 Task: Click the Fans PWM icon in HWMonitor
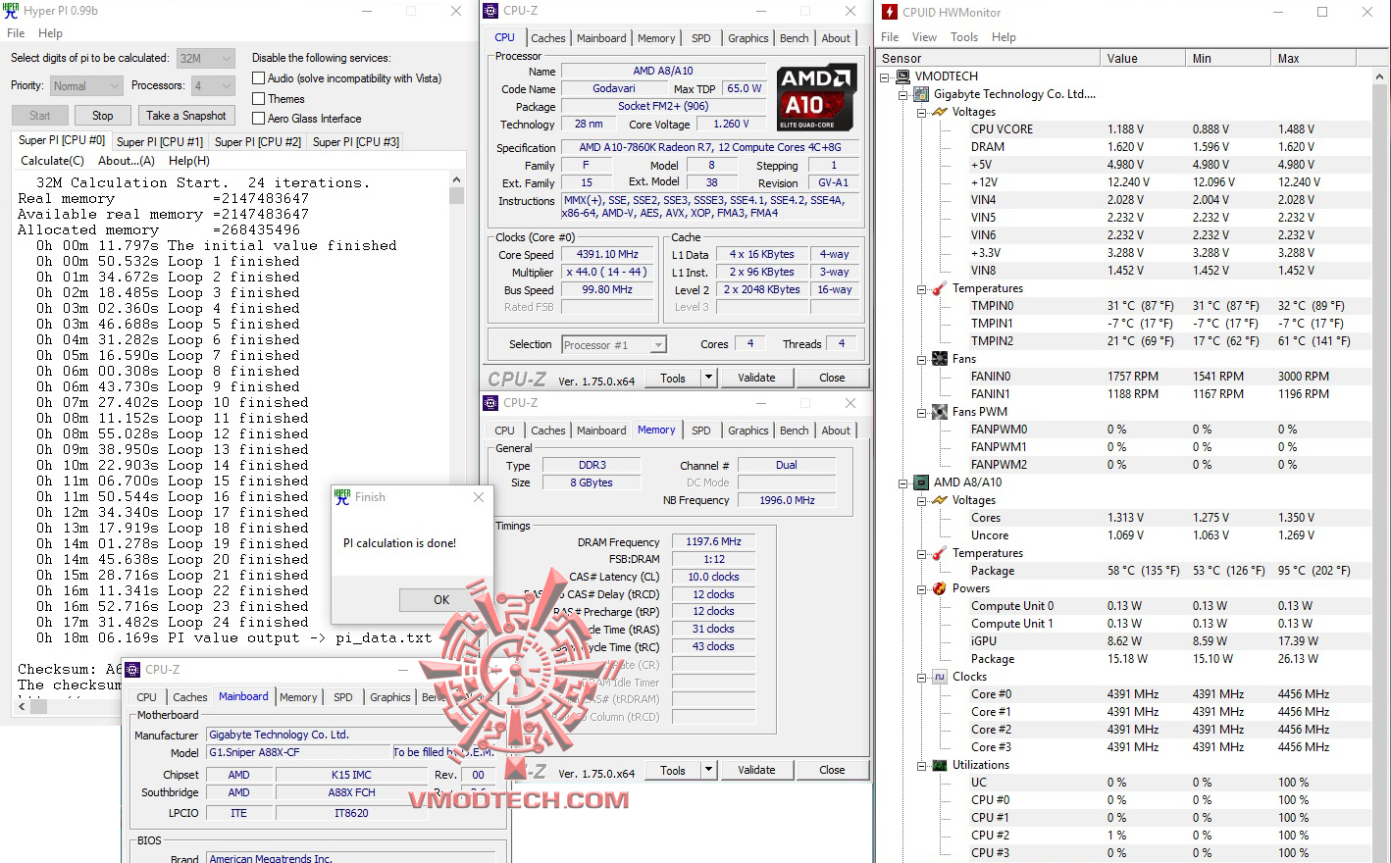click(939, 412)
